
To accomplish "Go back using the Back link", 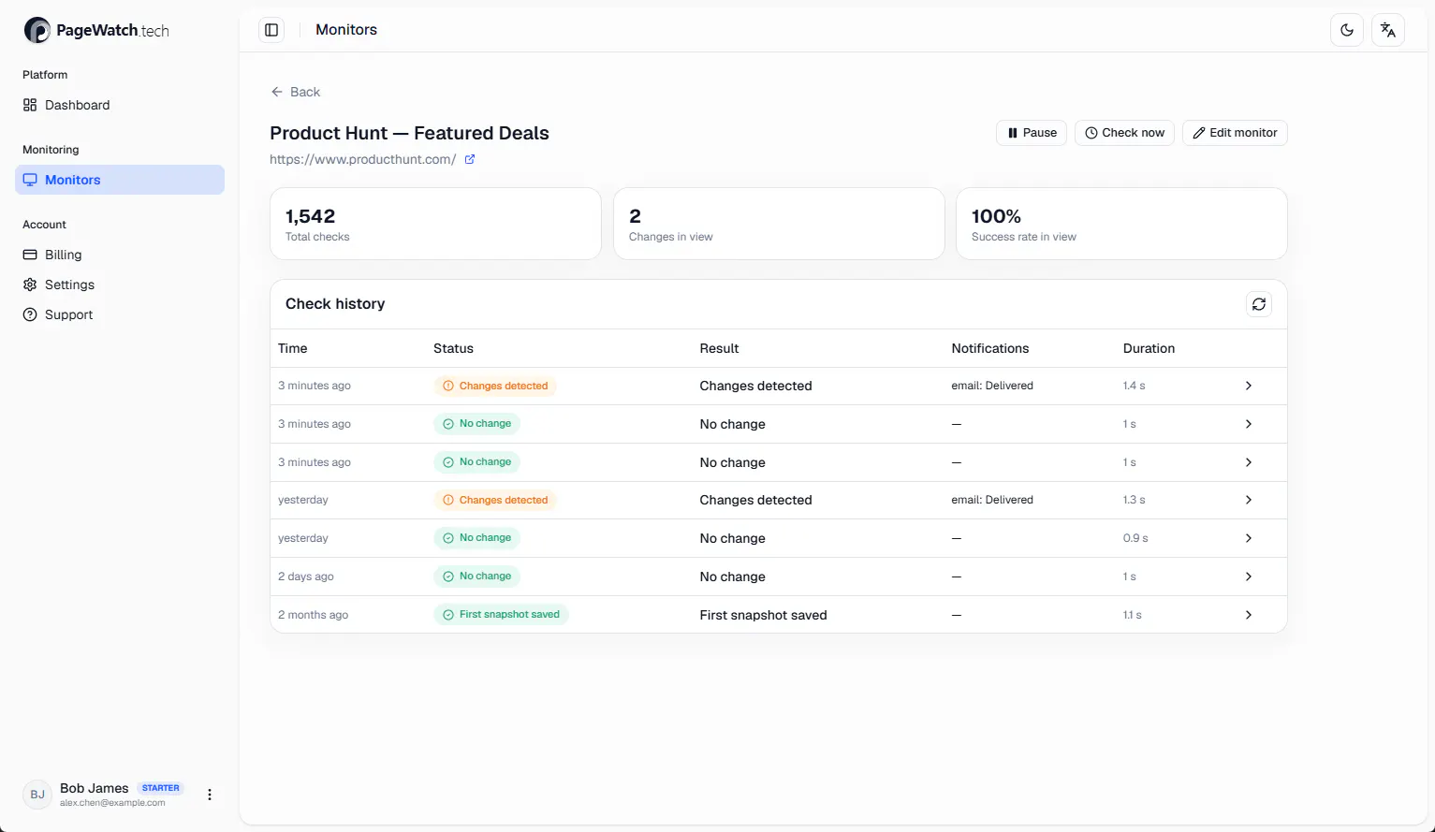I will click(x=296, y=92).
